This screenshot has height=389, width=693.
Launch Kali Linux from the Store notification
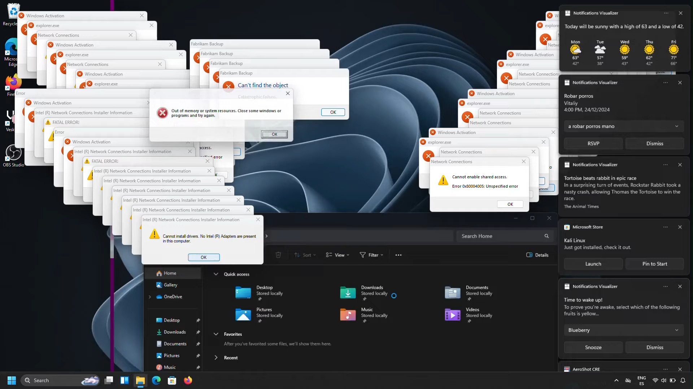(x=593, y=264)
